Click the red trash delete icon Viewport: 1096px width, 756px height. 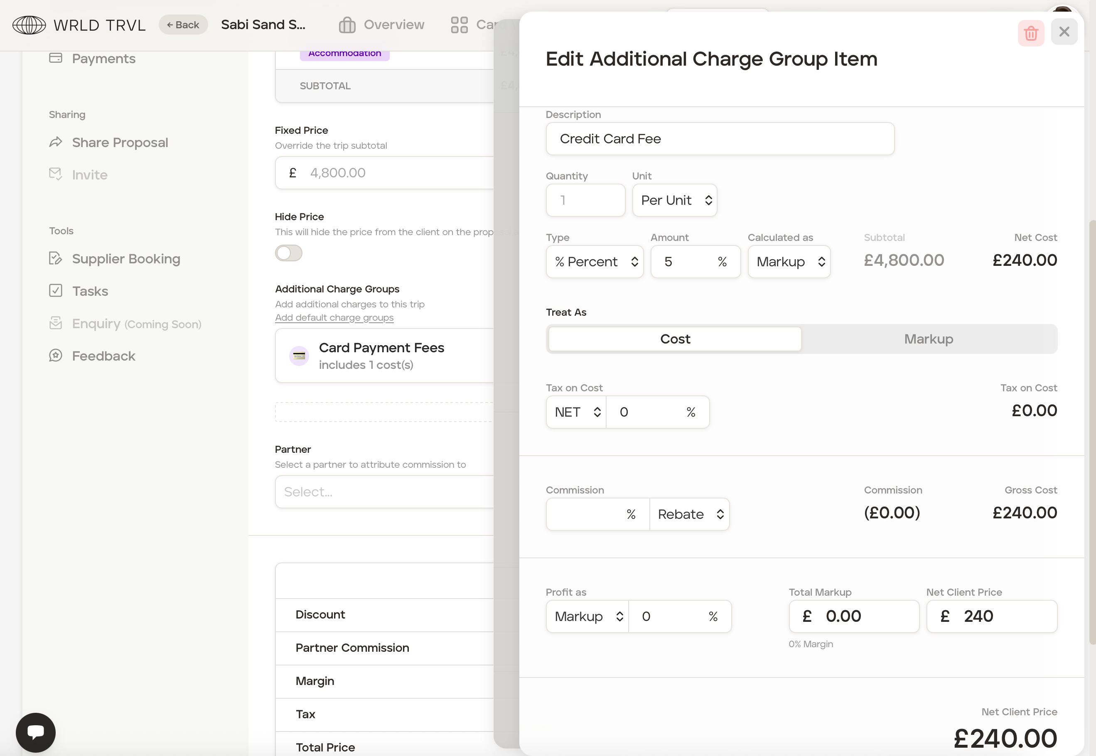click(x=1031, y=33)
